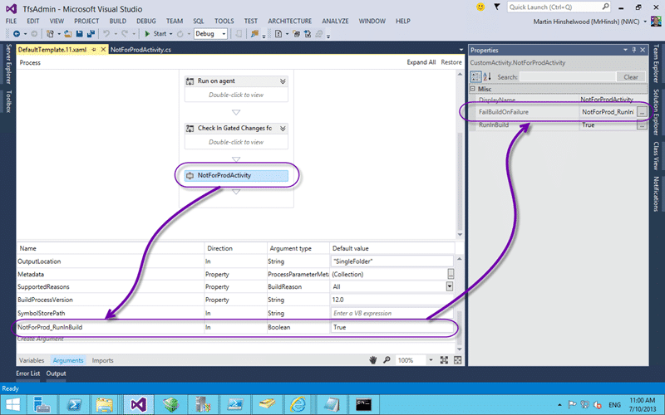
Task: Click the Windows Start button
Action: click(12, 404)
